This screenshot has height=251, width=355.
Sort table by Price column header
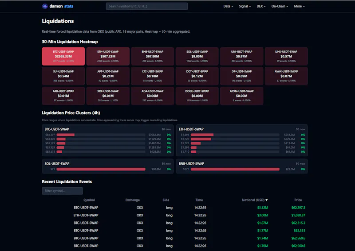click(x=298, y=200)
